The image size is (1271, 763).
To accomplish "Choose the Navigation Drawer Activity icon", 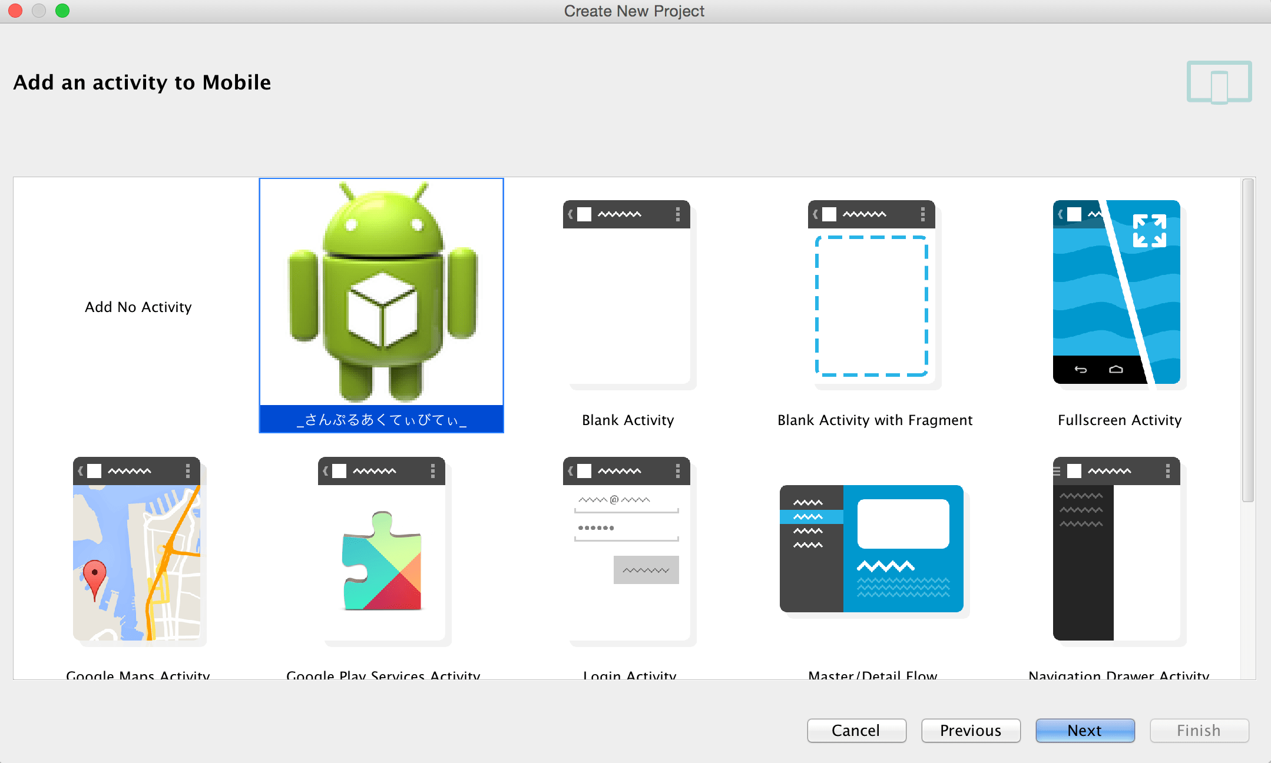I will tap(1117, 549).
